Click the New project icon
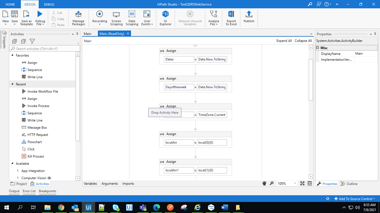Screen dimensions: 380x213 [x=6, y=14]
